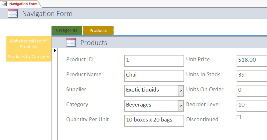Select the Units In Stock field

point(252,76)
